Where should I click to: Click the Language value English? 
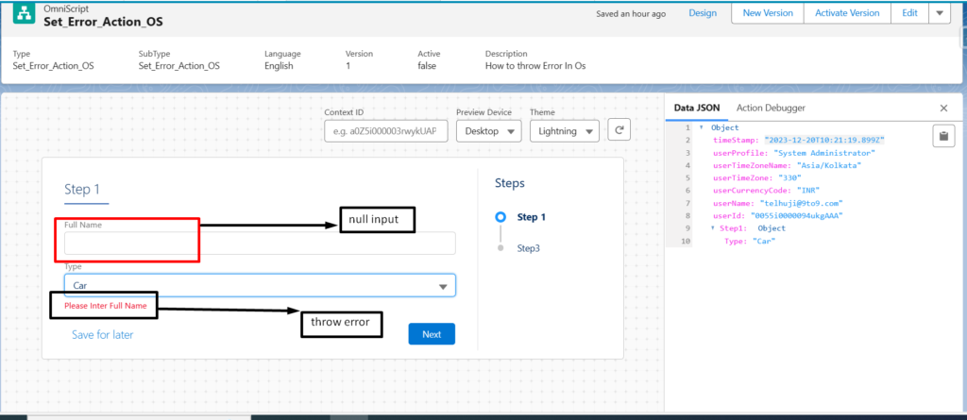tap(279, 66)
